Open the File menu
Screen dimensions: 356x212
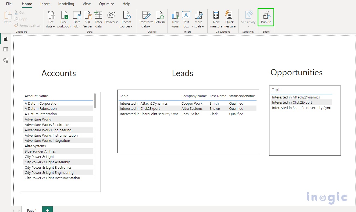coord(9,4)
